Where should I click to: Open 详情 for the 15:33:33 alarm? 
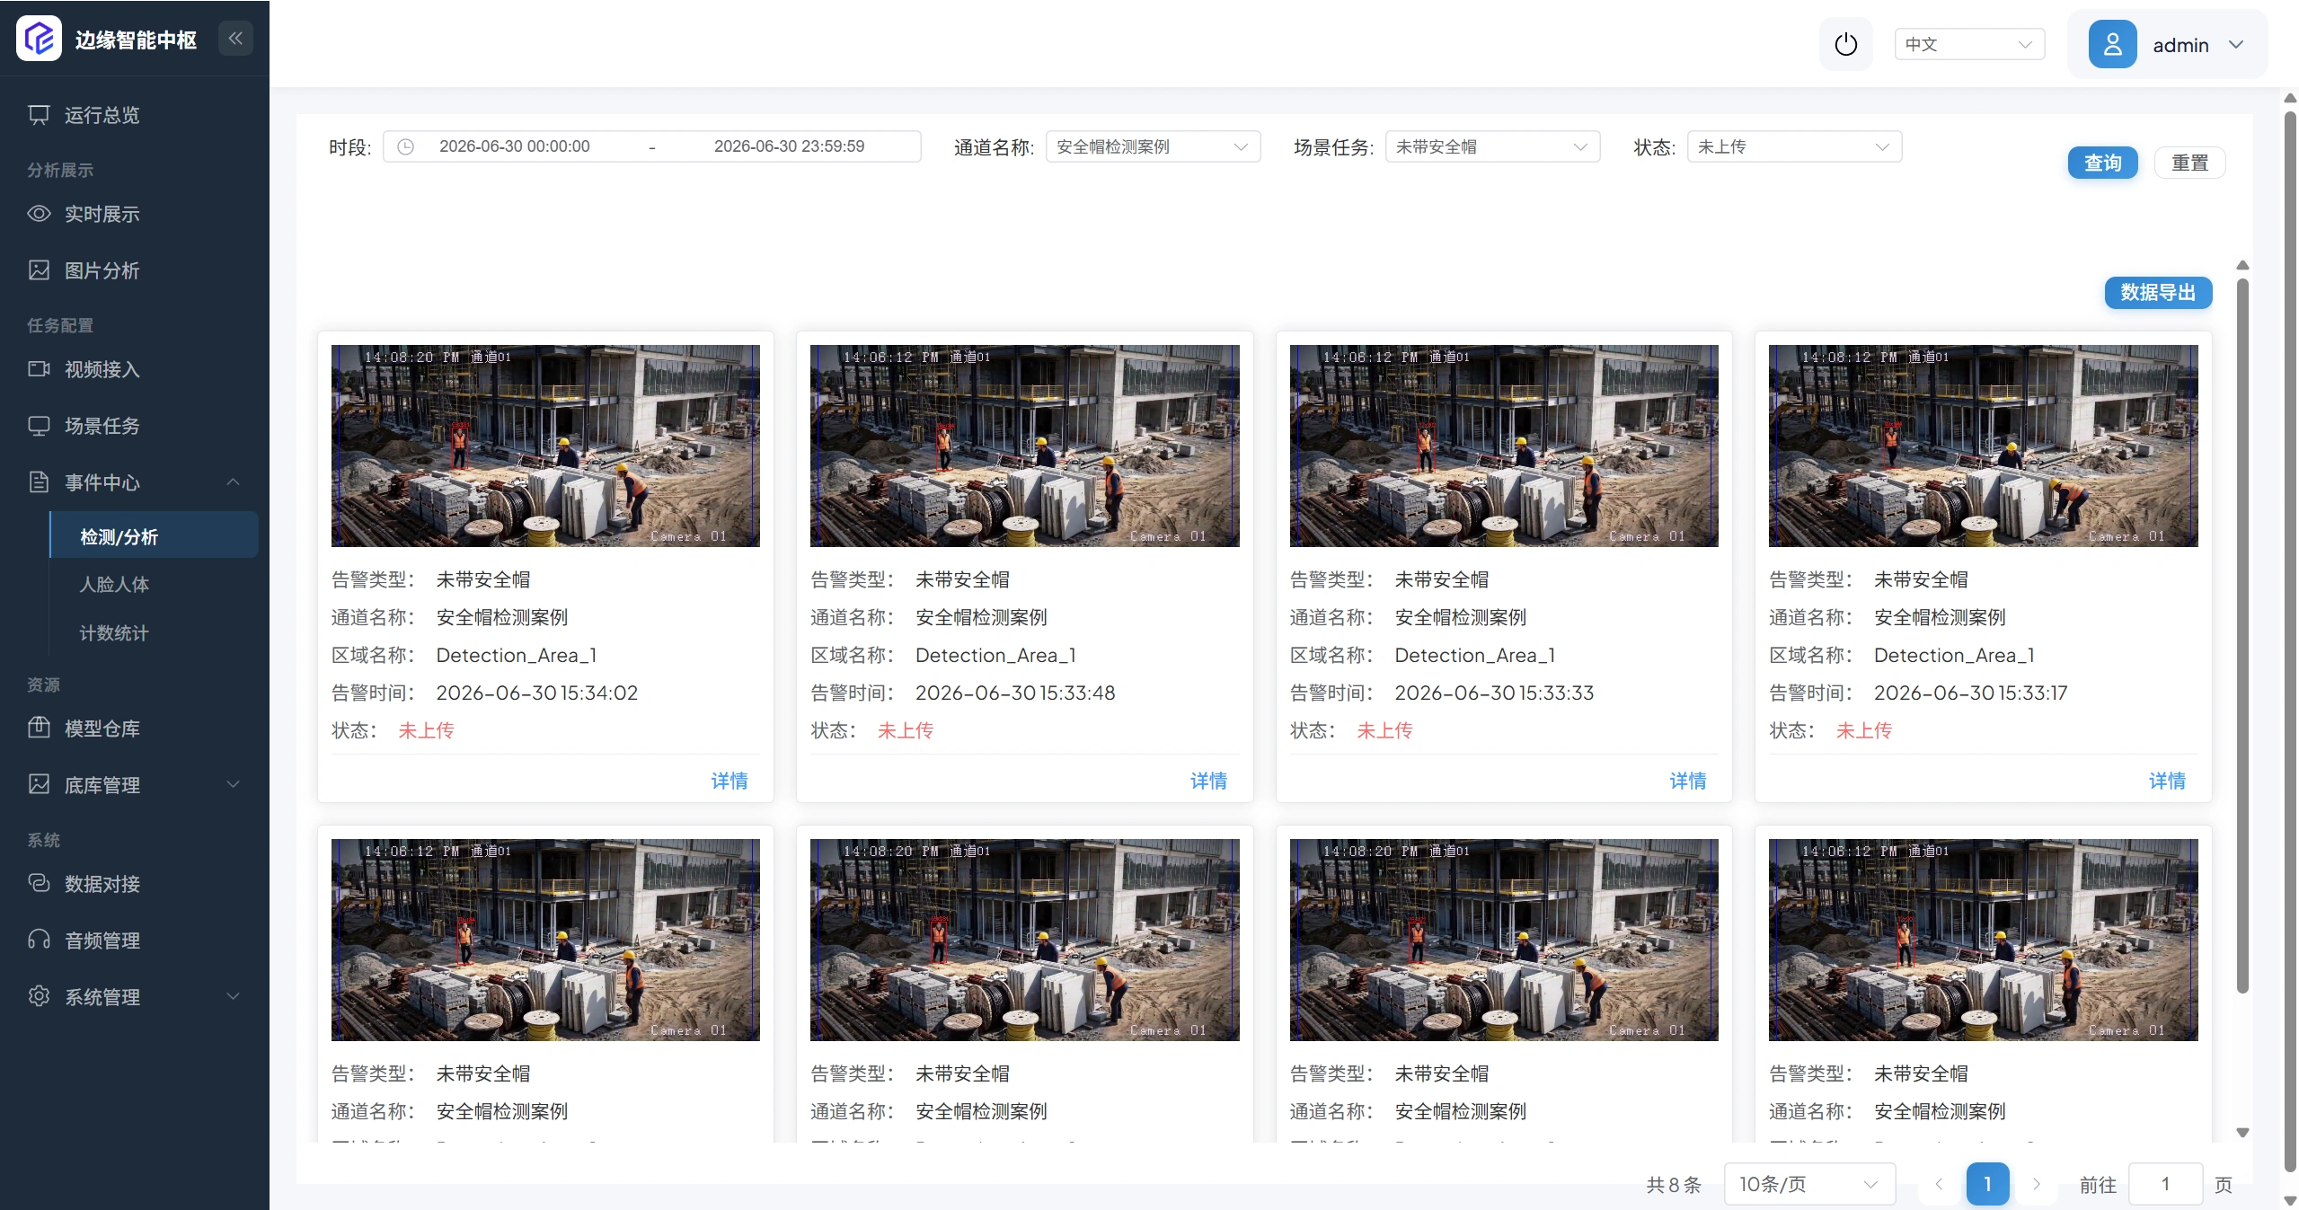coord(1687,781)
